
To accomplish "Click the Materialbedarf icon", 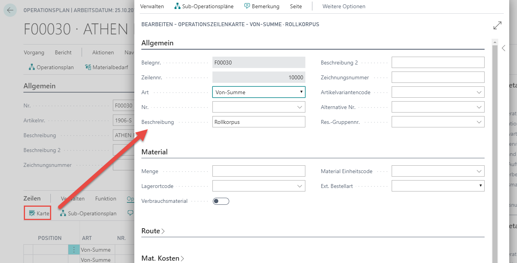I will [x=88, y=67].
